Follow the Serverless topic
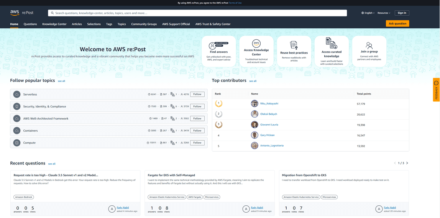The image size is (440, 218). (x=197, y=94)
